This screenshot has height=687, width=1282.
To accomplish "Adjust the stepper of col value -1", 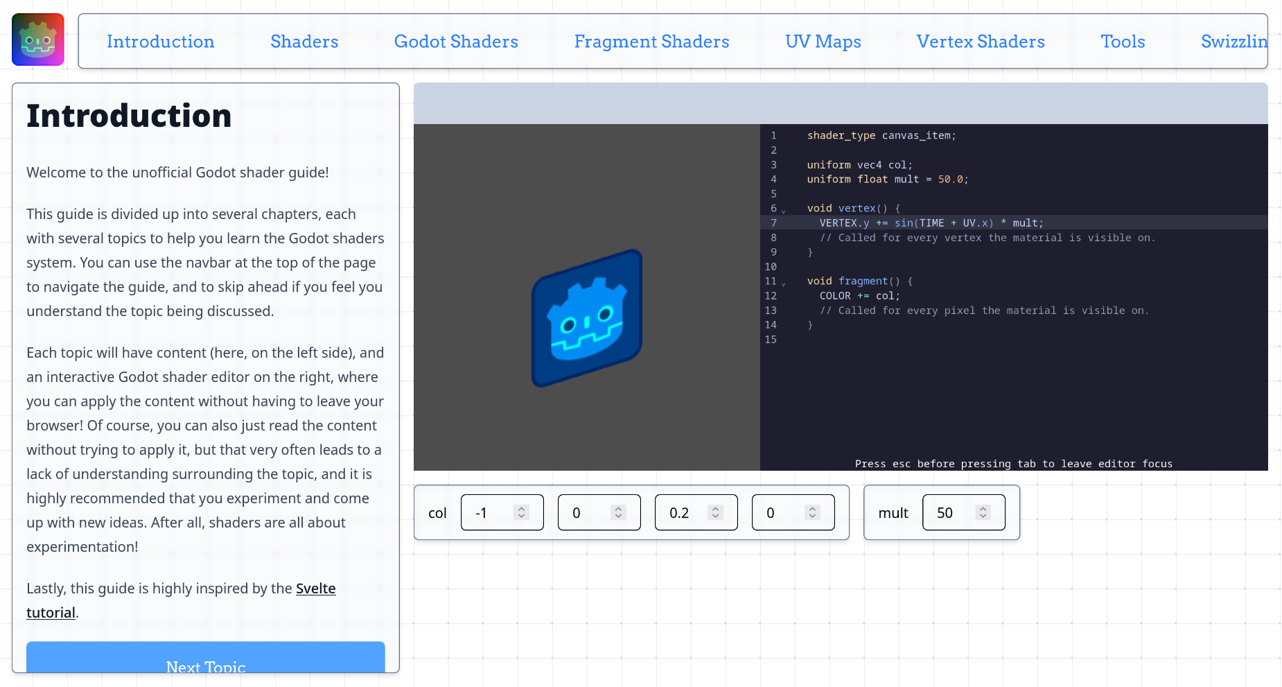I will [x=522, y=512].
